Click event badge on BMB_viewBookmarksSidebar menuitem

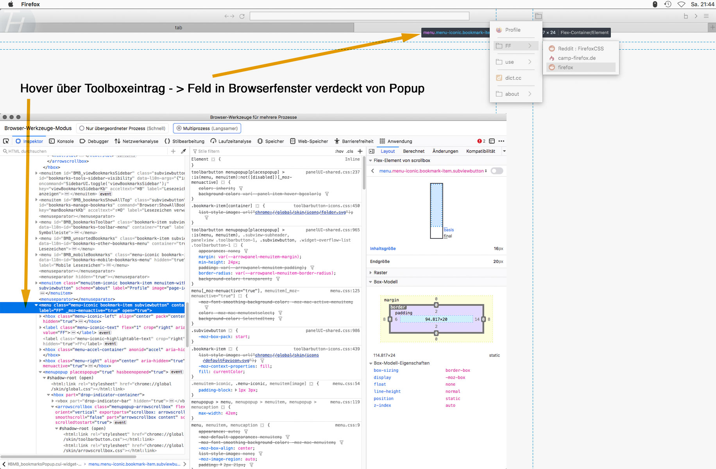(x=106, y=194)
